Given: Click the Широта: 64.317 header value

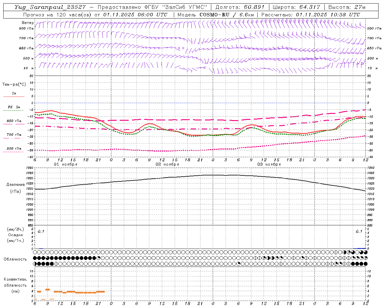Looking at the screenshot, I should (297, 7).
